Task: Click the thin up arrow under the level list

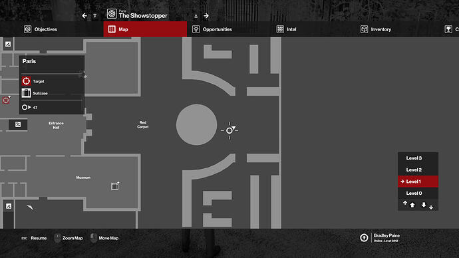Action: tap(405, 203)
